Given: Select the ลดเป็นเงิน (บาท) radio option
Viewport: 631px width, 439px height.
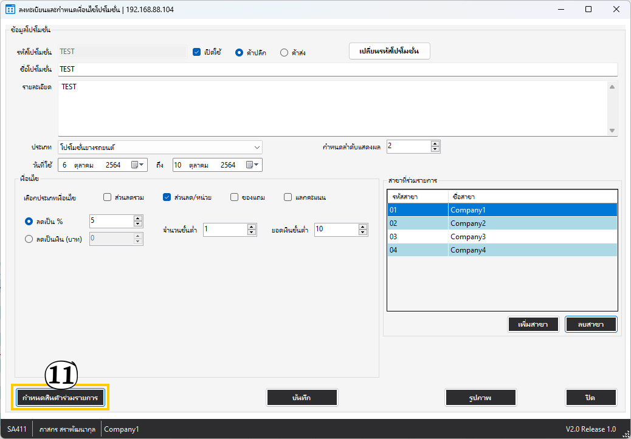Looking at the screenshot, I should [x=29, y=239].
